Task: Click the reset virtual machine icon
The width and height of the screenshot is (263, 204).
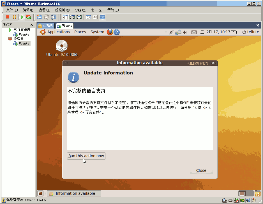Action: click(29, 17)
